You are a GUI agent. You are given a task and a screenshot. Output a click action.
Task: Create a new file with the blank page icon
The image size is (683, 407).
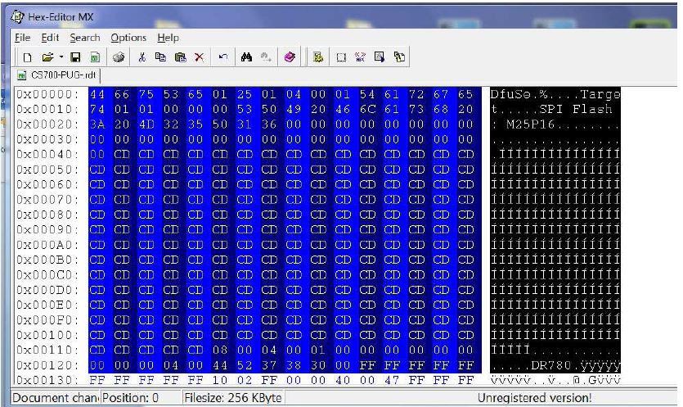tap(27, 57)
